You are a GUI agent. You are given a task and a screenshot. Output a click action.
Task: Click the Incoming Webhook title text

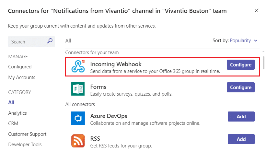(116, 64)
